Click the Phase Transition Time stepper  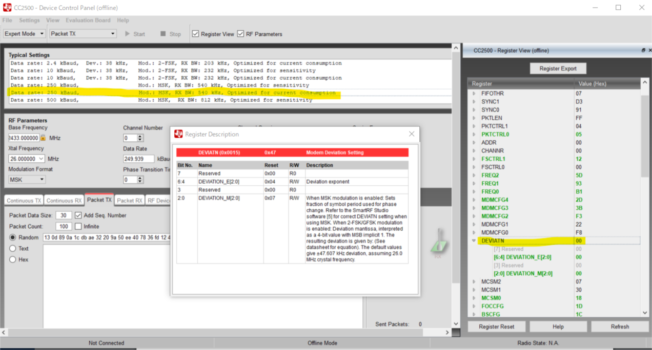click(x=140, y=180)
